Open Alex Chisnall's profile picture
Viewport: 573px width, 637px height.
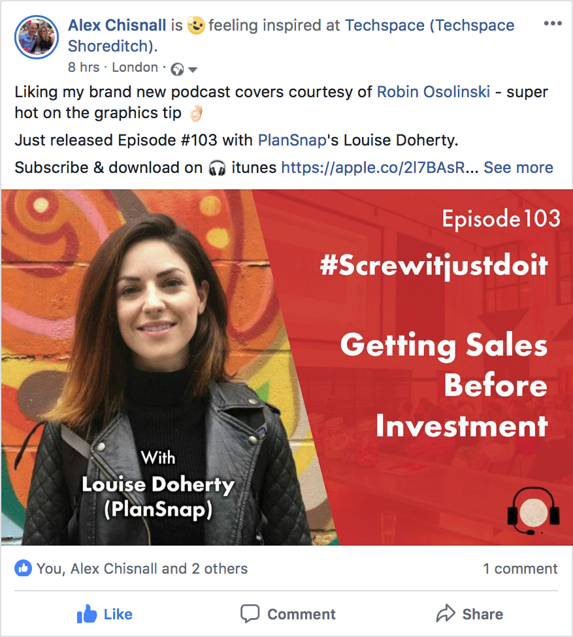pos(37,37)
